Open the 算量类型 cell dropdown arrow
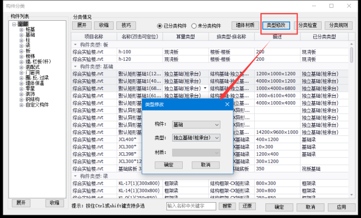The image size is (361, 218). point(205,88)
